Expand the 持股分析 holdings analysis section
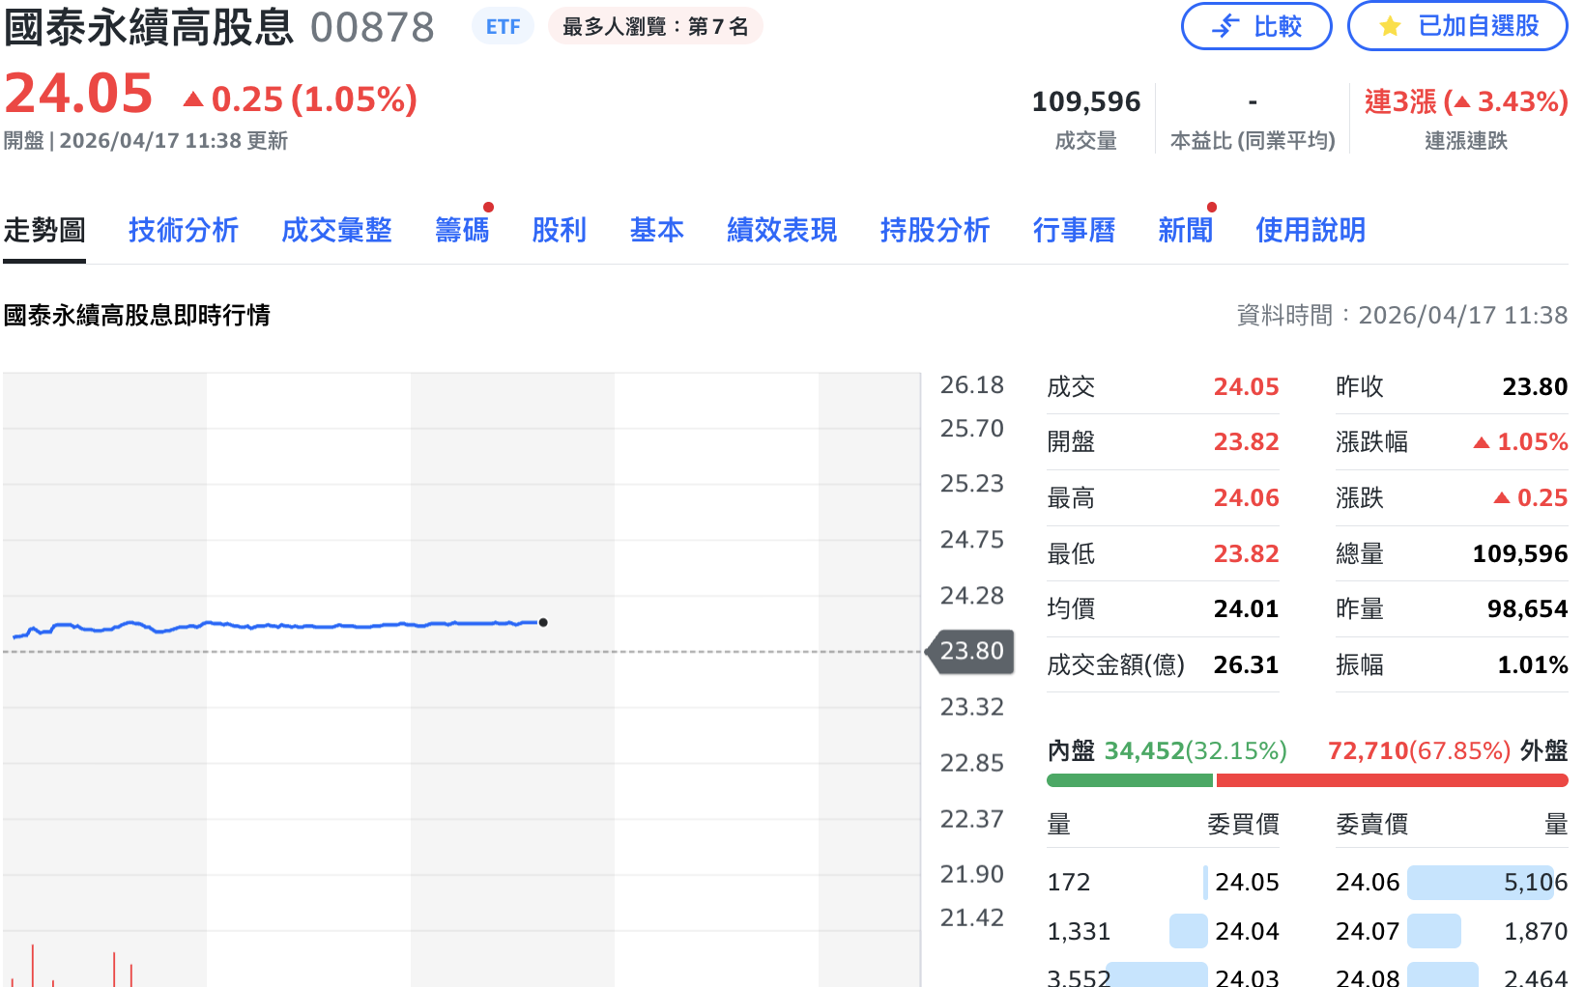Viewport: 1585px width, 987px height. pyautogui.click(x=934, y=230)
